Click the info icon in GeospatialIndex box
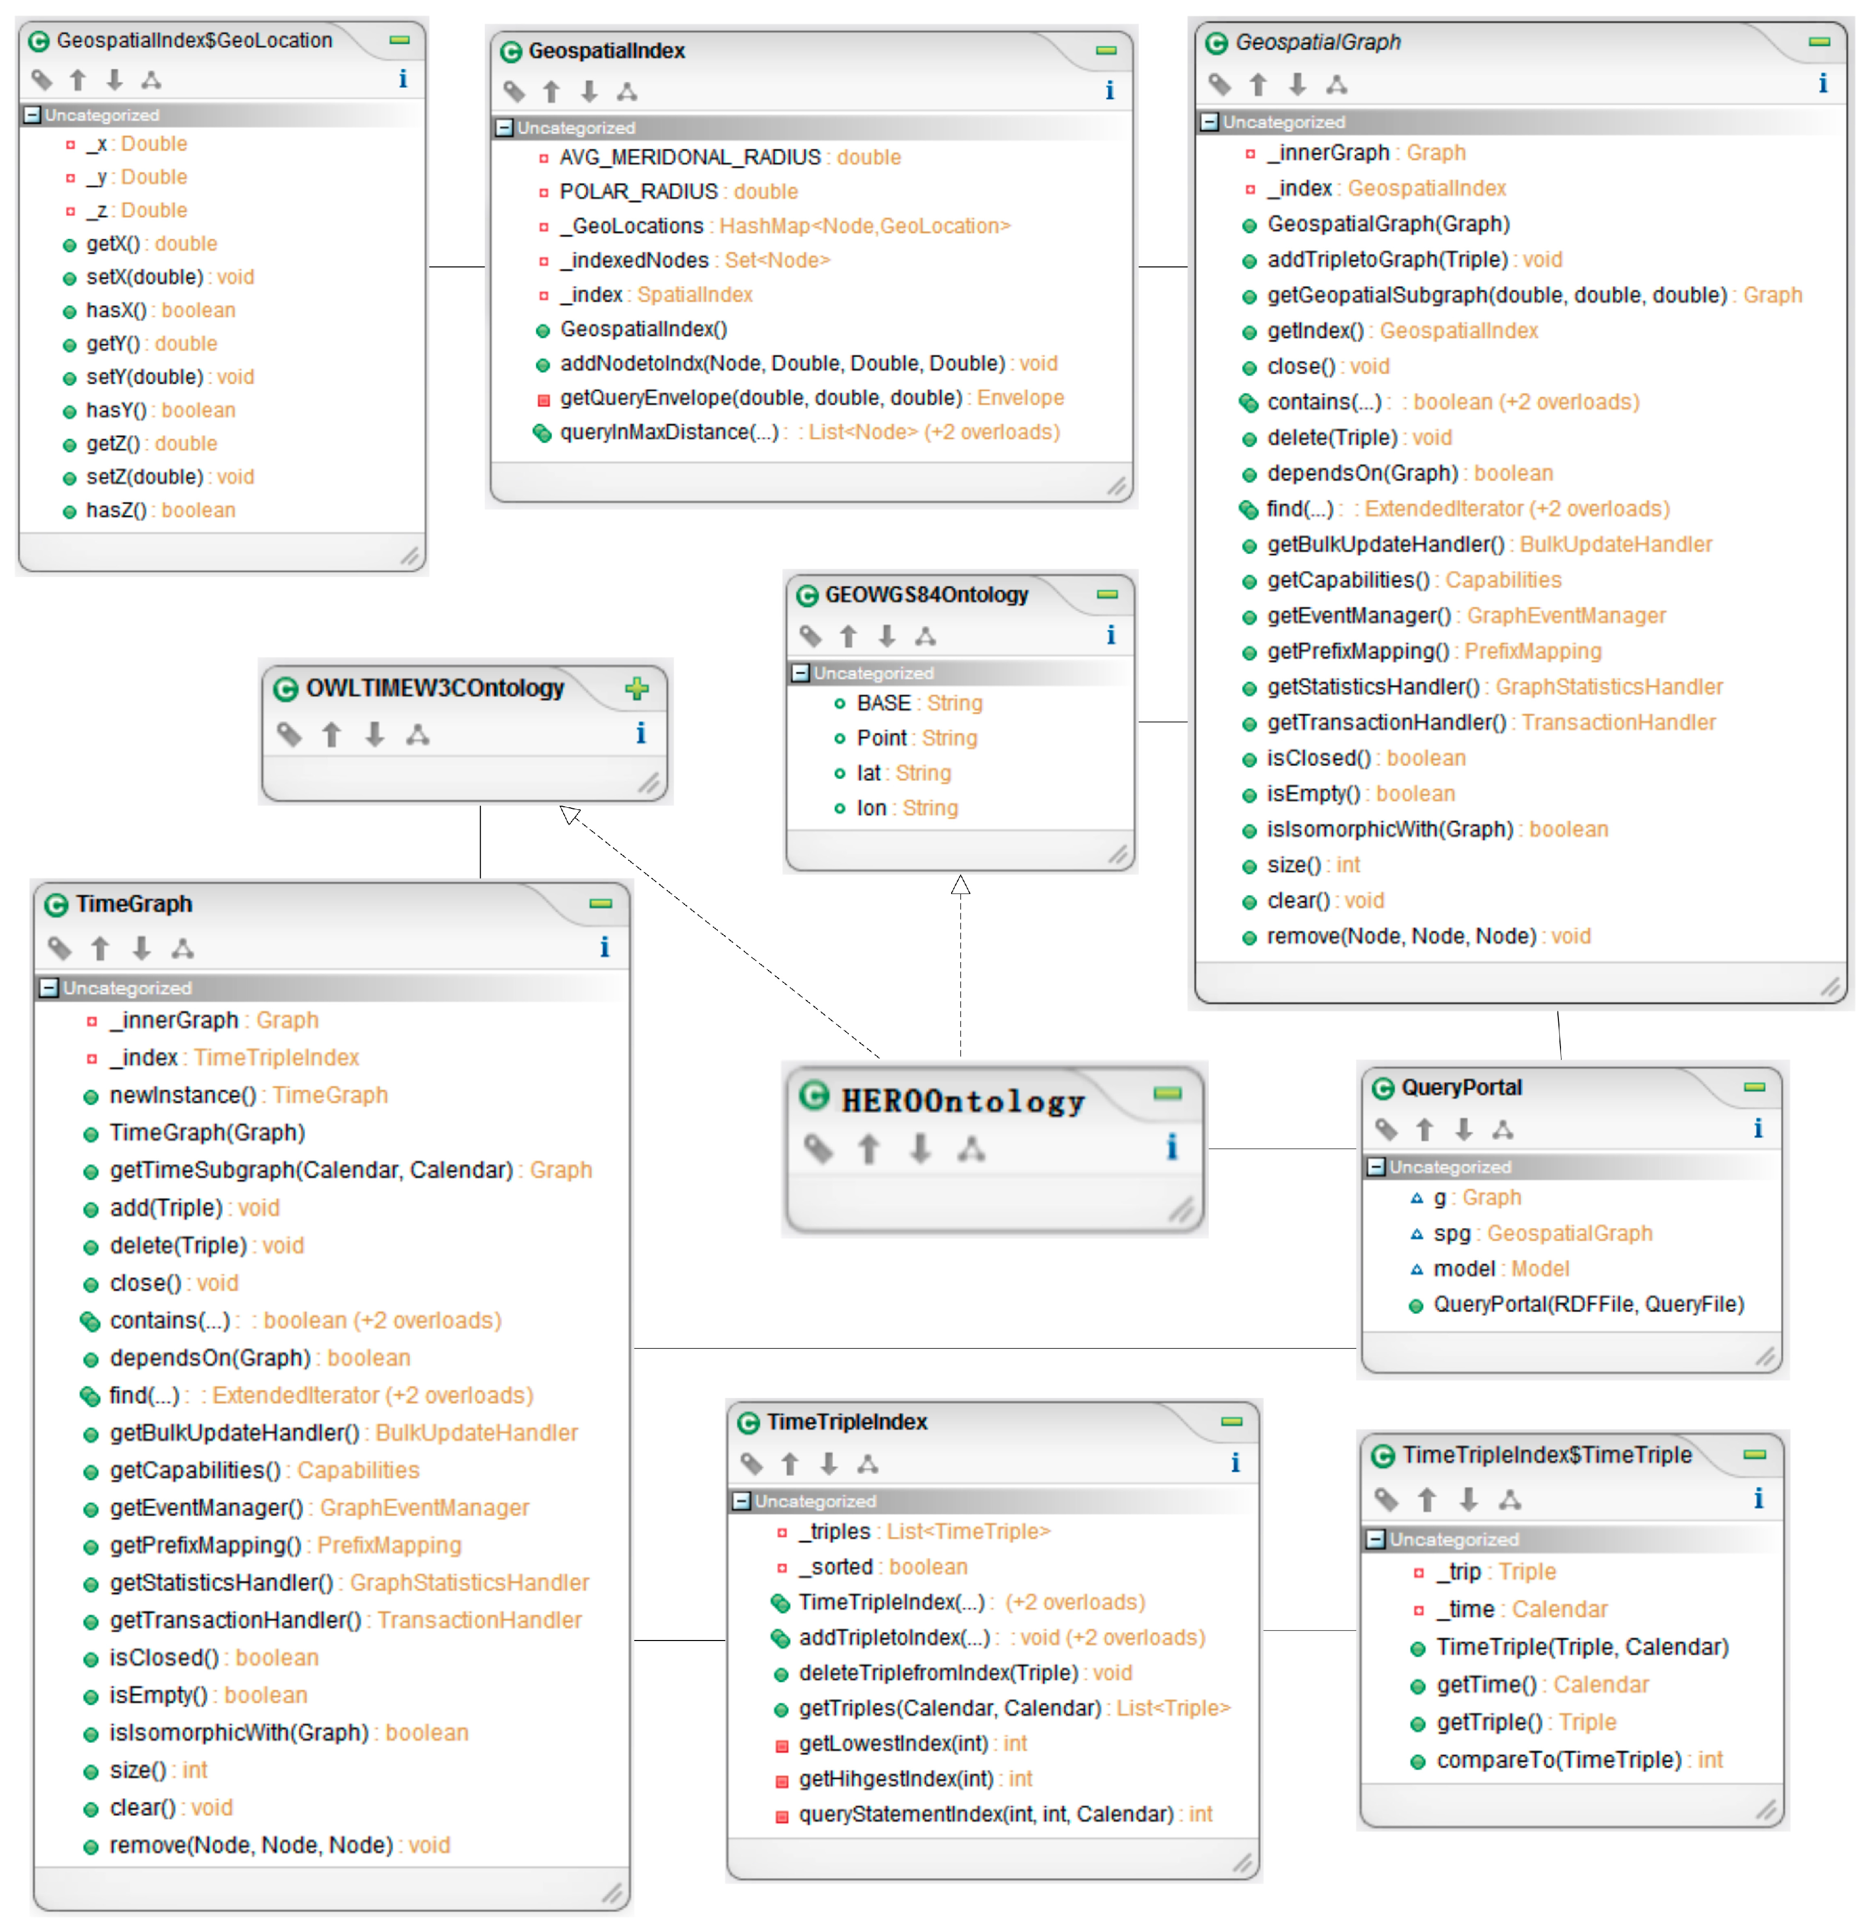This screenshot has height=1920, width=1868. tap(1109, 90)
